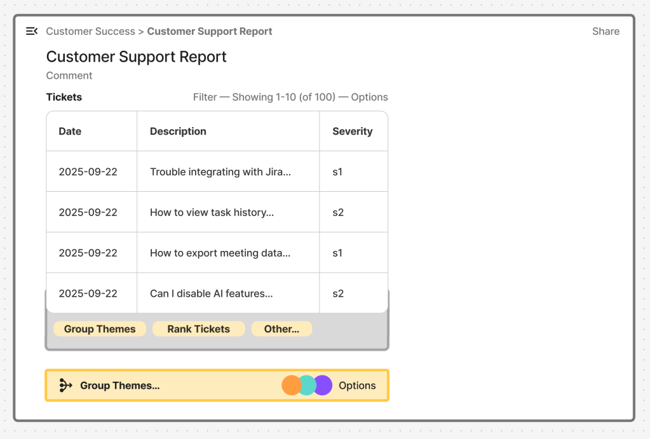Open Options next to Showing 1-10
This screenshot has height=439, width=650.
point(369,97)
